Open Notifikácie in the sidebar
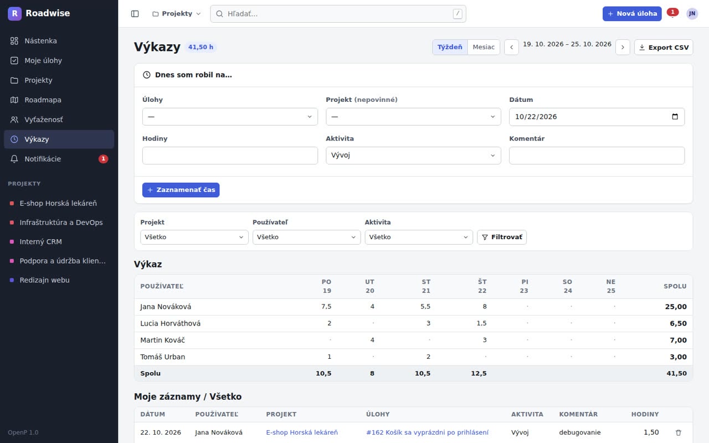709x443 pixels. [59, 159]
